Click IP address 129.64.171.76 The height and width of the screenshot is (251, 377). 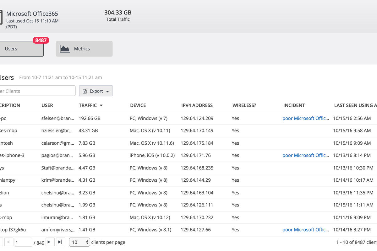pos(196,155)
